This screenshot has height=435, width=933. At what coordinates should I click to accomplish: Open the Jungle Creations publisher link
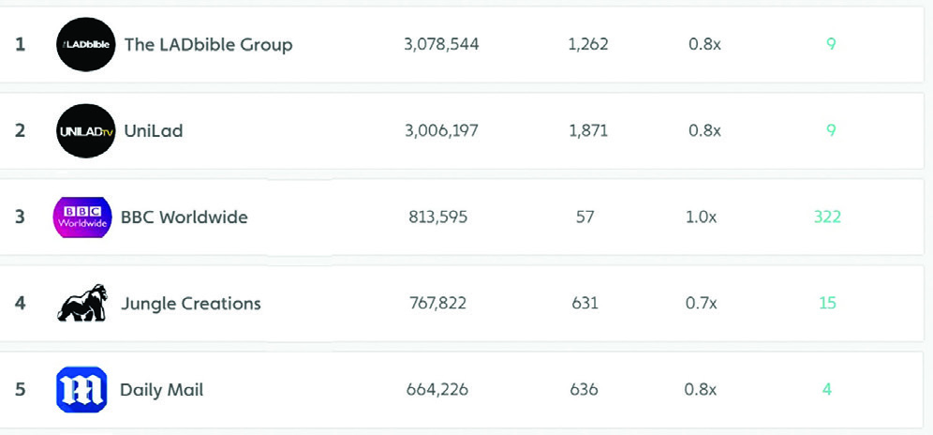click(190, 304)
